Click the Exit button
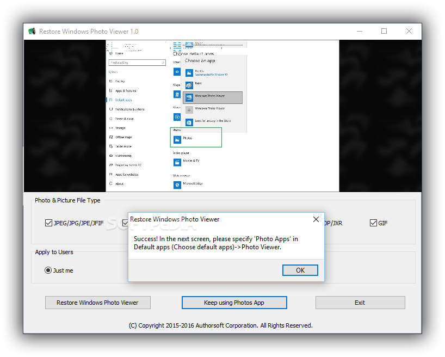445x357 pixels. click(x=360, y=303)
